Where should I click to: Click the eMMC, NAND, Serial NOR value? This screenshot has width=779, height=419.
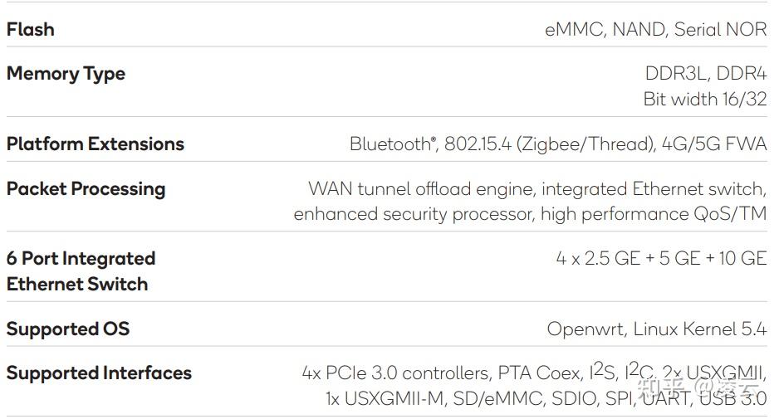(x=655, y=29)
